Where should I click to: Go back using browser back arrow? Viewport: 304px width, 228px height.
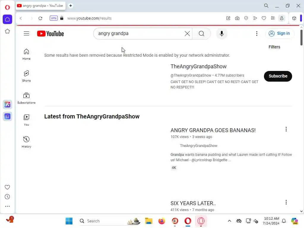20,18
